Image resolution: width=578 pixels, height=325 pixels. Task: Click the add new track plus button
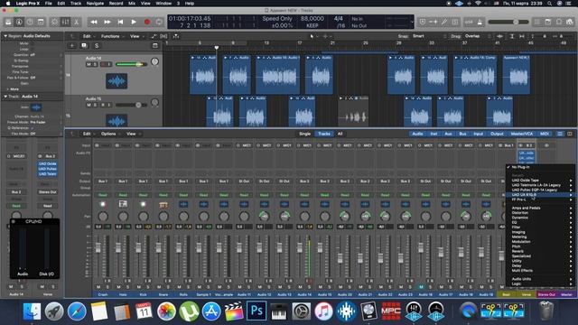72,46
